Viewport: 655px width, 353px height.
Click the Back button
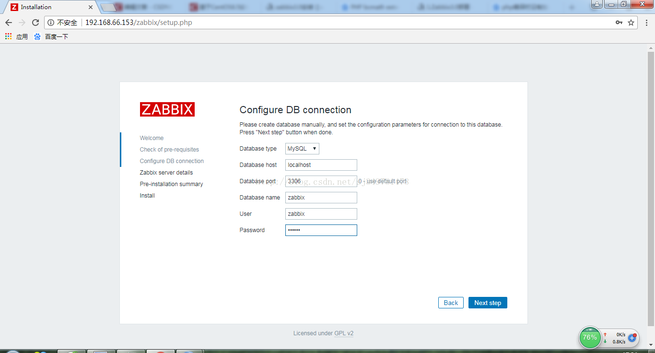451,303
